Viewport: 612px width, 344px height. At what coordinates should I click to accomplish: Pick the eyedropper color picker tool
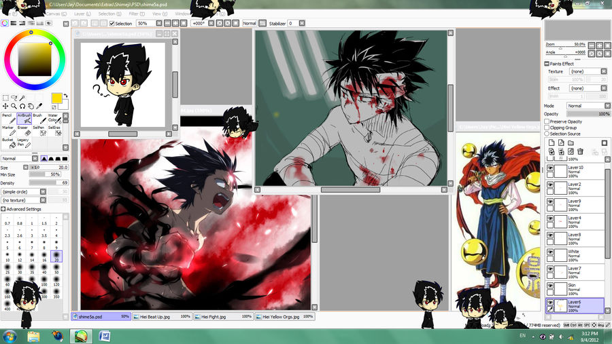[x=39, y=106]
